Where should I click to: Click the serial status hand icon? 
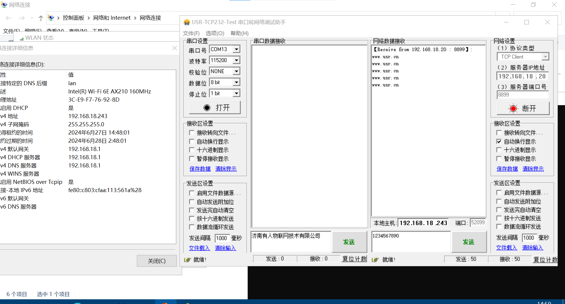coord(187,260)
